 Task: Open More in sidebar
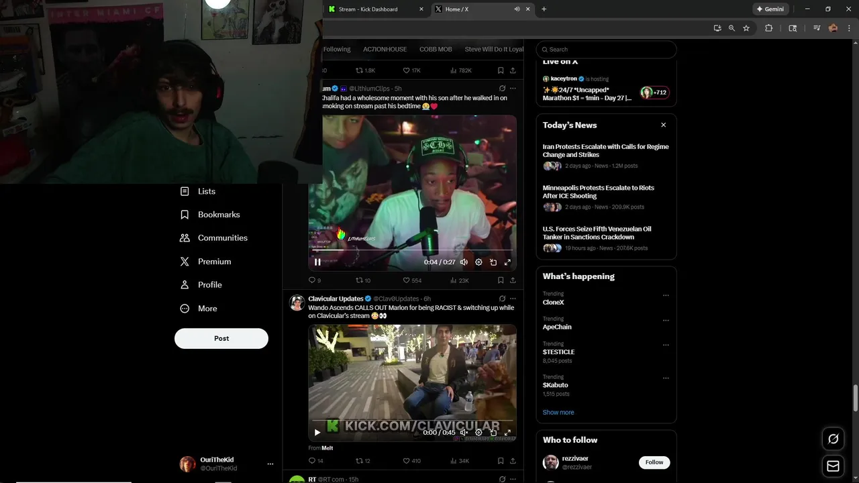199,309
